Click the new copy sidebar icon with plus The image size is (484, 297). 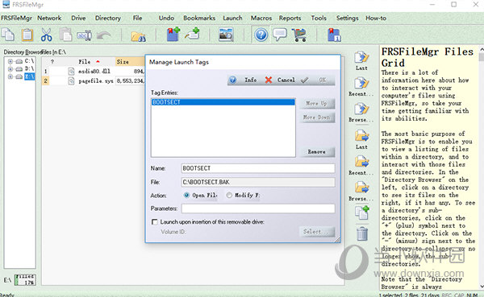click(x=361, y=213)
